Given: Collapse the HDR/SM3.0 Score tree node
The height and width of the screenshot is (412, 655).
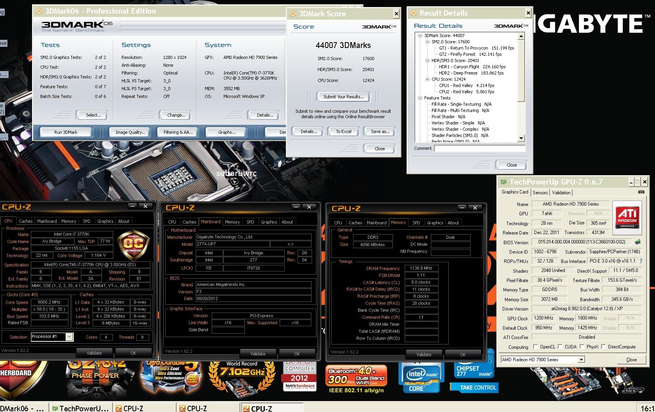Looking at the screenshot, I should pos(428,60).
